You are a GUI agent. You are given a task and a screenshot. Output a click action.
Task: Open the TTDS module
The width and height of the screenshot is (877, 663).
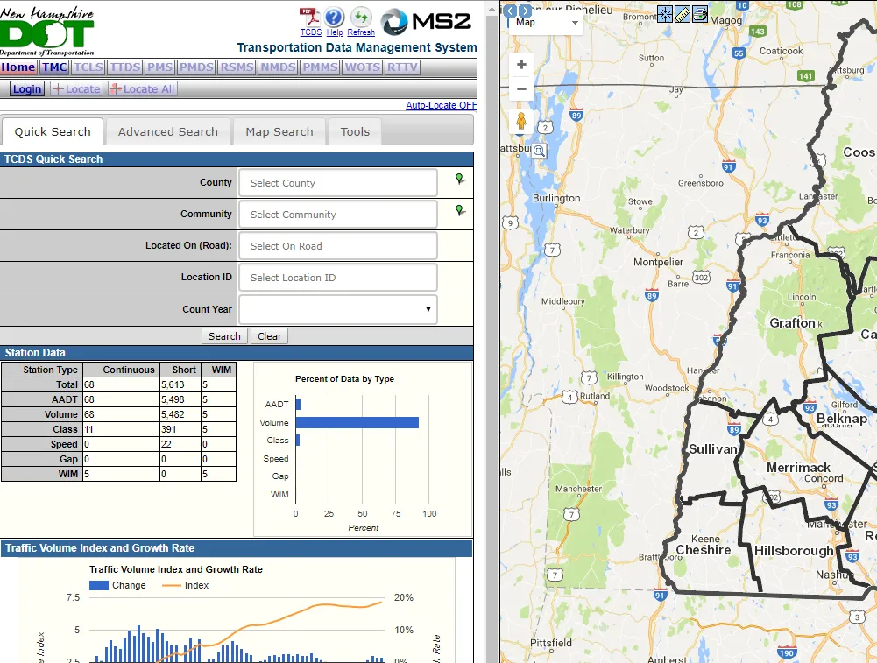coord(124,67)
